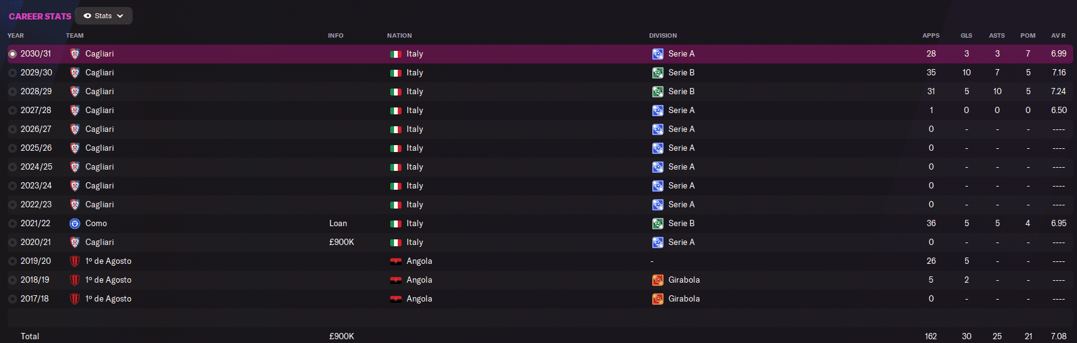Open the Stats view dropdown
The width and height of the screenshot is (1077, 343).
coord(104,16)
